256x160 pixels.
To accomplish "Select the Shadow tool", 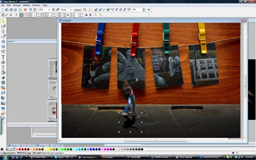I will (3, 73).
